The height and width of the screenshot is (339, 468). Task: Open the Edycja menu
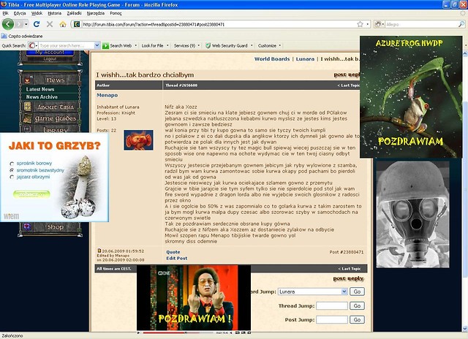click(20, 13)
